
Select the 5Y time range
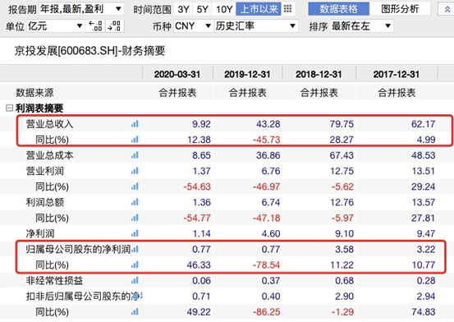(x=202, y=9)
